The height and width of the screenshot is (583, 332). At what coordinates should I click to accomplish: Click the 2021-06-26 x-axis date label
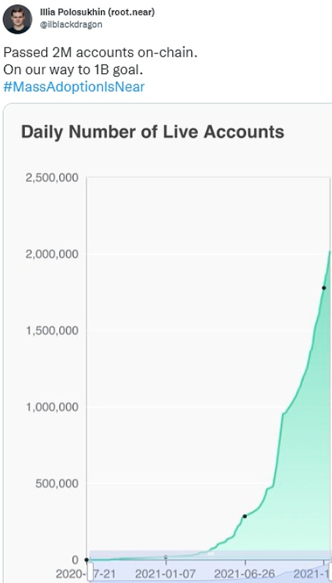[245, 574]
